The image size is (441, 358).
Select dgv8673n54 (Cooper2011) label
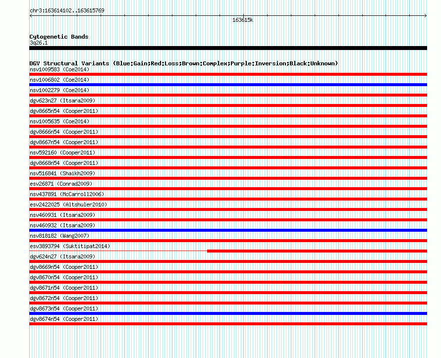(x=64, y=308)
